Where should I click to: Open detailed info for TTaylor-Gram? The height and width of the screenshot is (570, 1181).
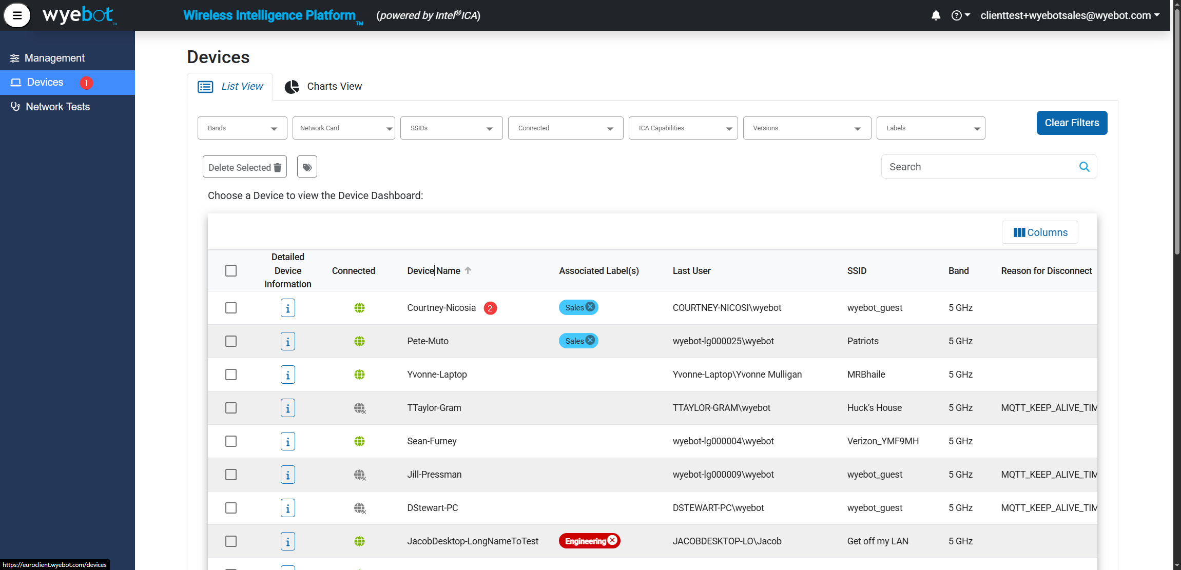pos(287,408)
